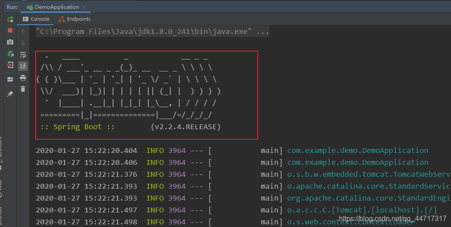Click the log timestamp 15:22:21.497
The width and height of the screenshot is (451, 227).
point(111,210)
